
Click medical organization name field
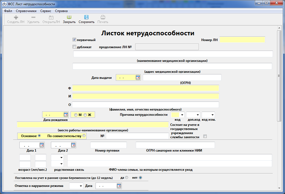[173, 54]
